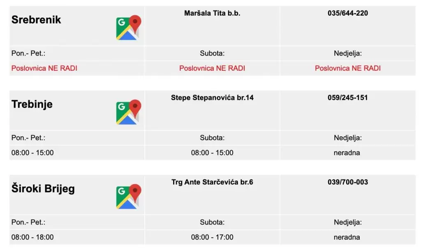Click phone number 035/644-220
Screen dimensions: 421x248
(347, 13)
